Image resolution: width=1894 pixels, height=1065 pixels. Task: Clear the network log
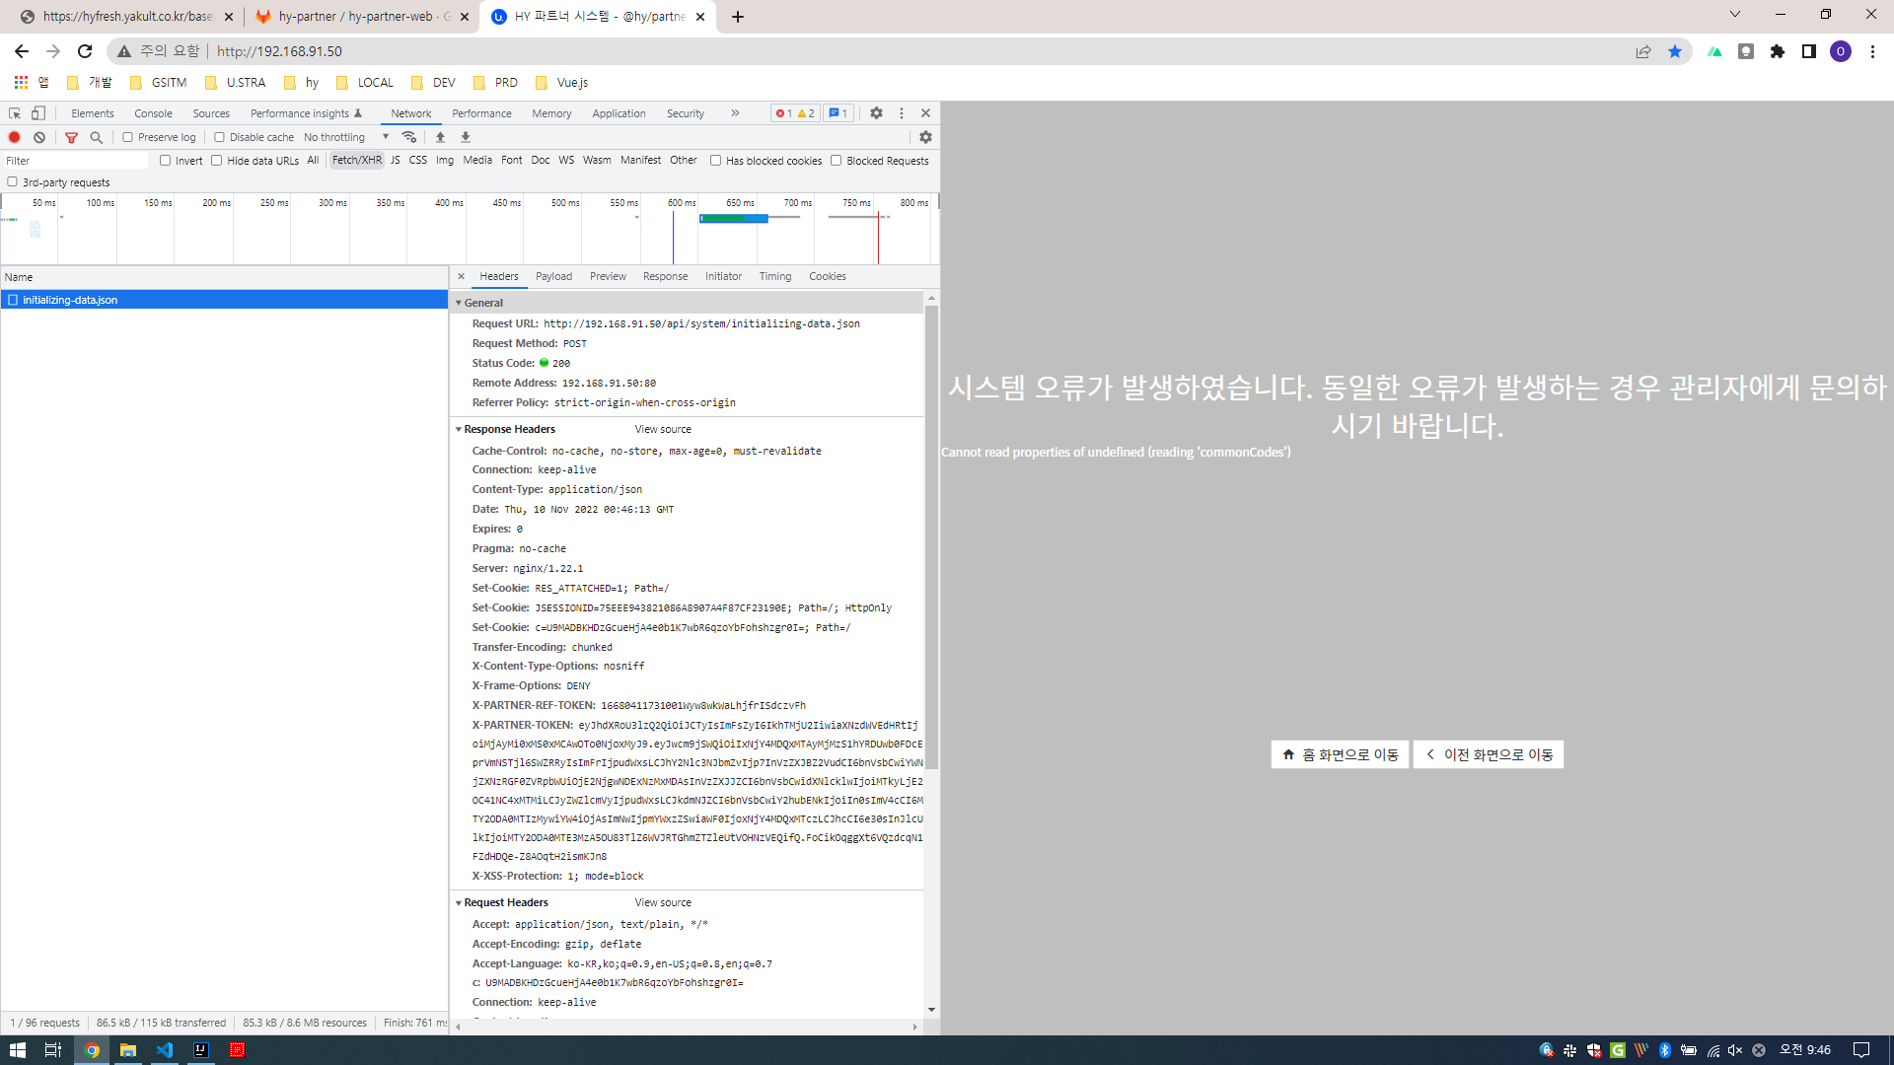(39, 137)
